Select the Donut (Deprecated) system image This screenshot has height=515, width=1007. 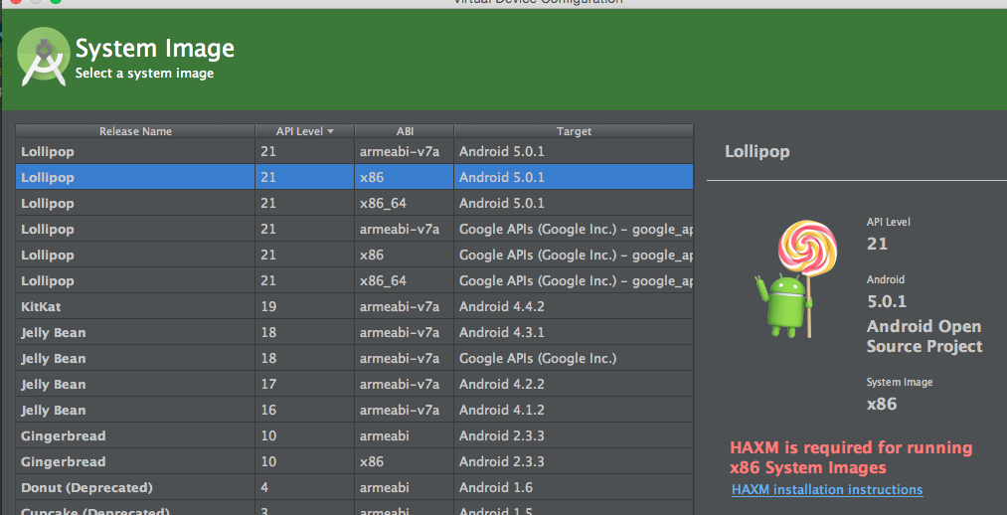pos(355,487)
